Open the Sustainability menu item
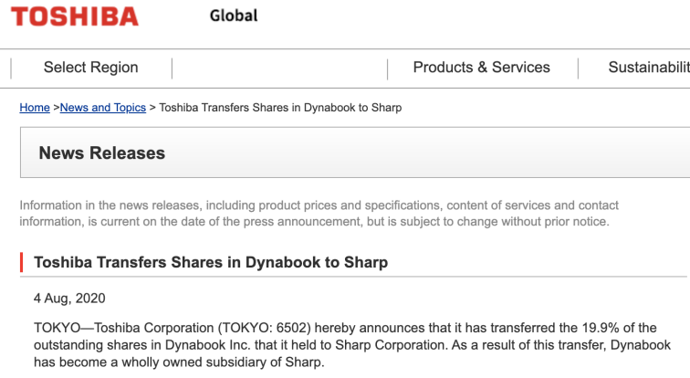The width and height of the screenshot is (690, 378). [x=649, y=68]
